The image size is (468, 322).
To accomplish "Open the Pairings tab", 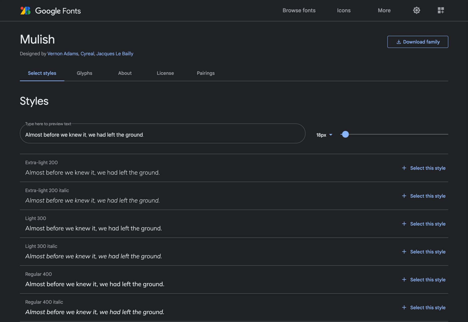I will click(x=206, y=73).
